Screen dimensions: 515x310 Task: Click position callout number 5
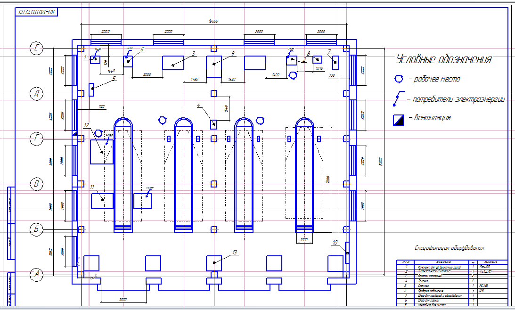(114, 79)
